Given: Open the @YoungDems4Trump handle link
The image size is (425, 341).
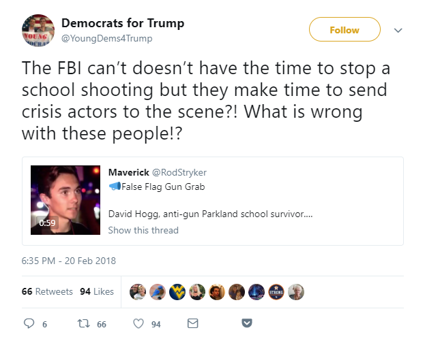Looking at the screenshot, I should 107,38.
